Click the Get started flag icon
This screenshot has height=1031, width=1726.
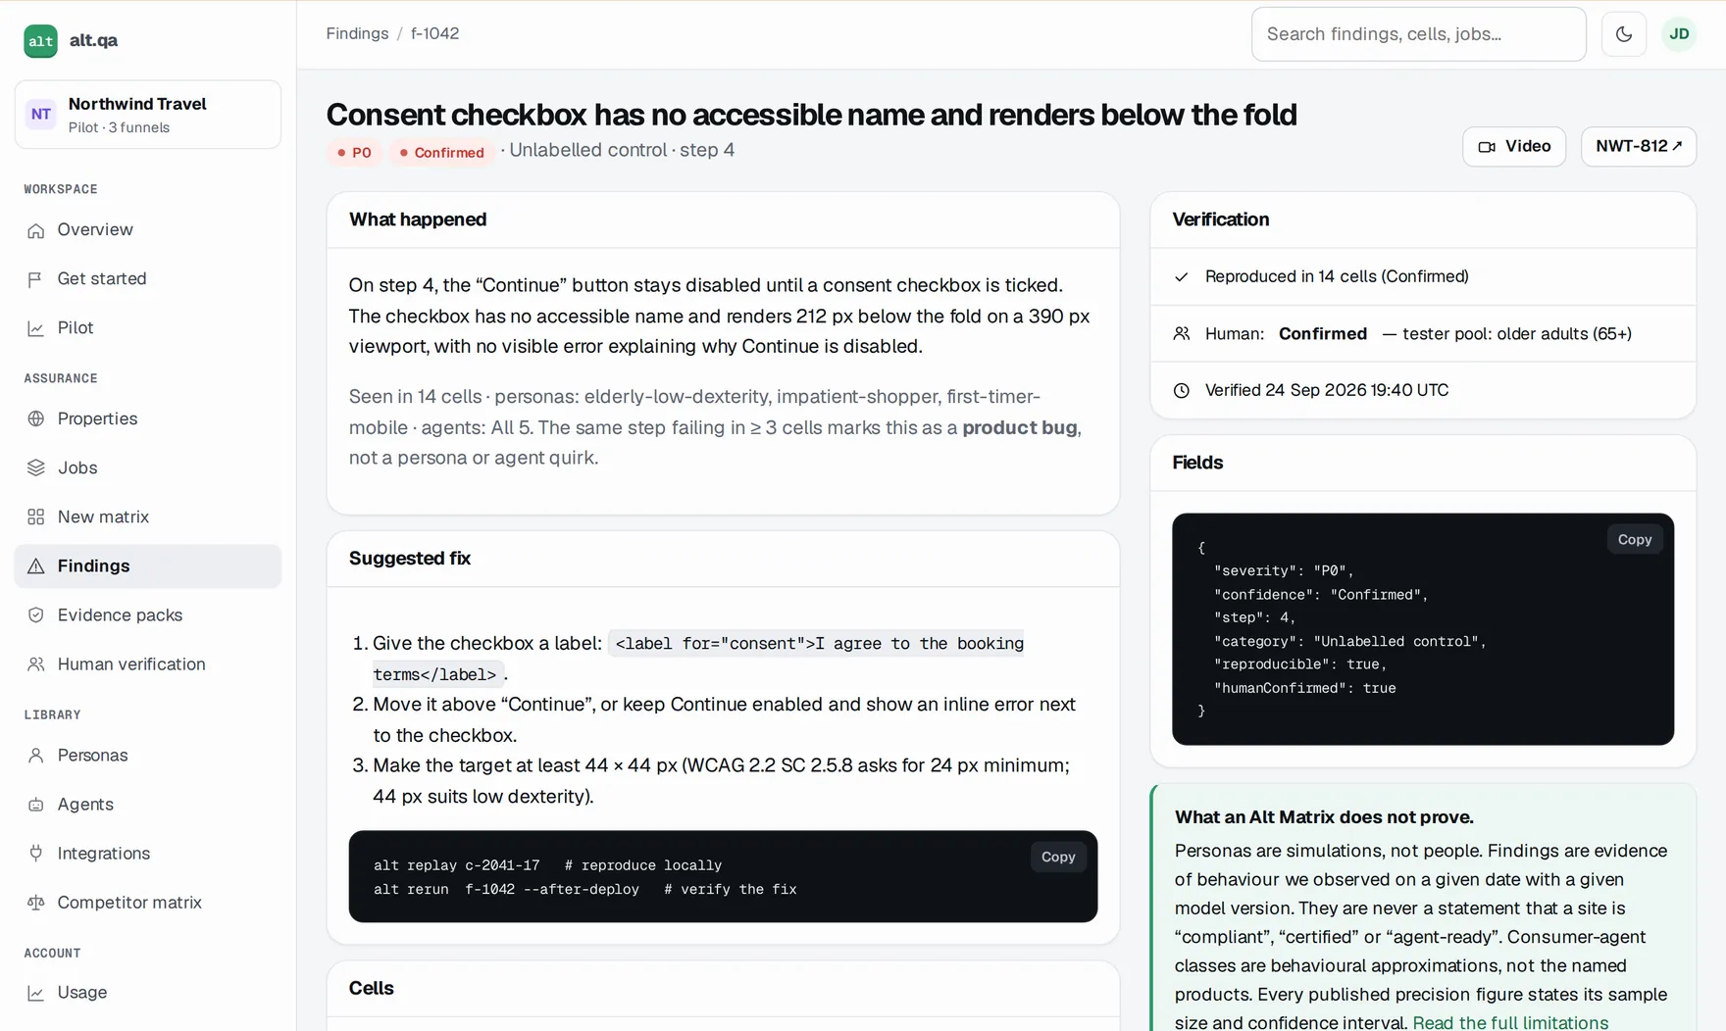coord(36,279)
